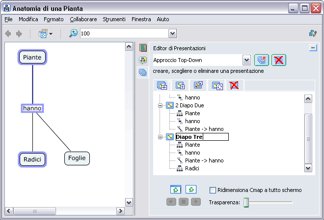The height and width of the screenshot is (220, 324).
Task: Click the Diapo Tre name edit field
Action: [202, 137]
